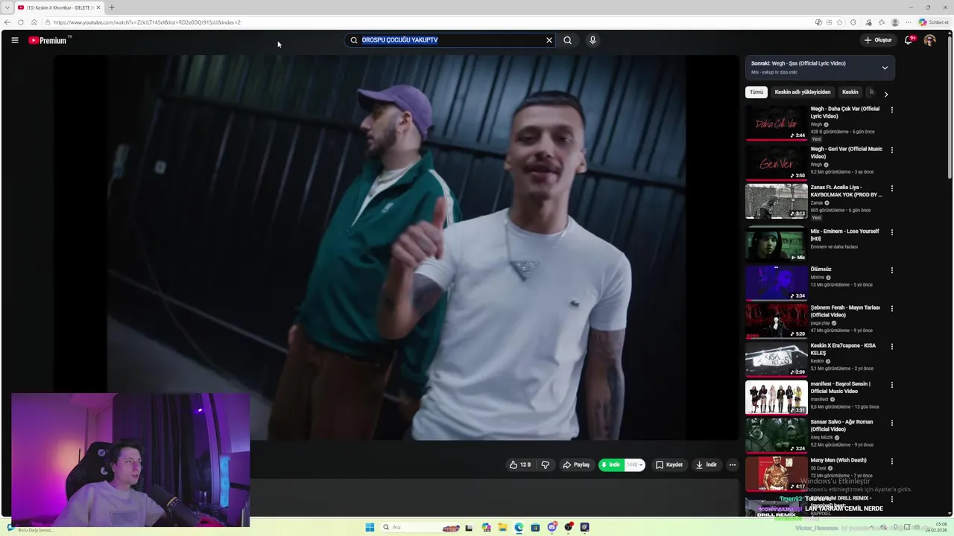Click inside the YouTube search field

click(x=451, y=40)
